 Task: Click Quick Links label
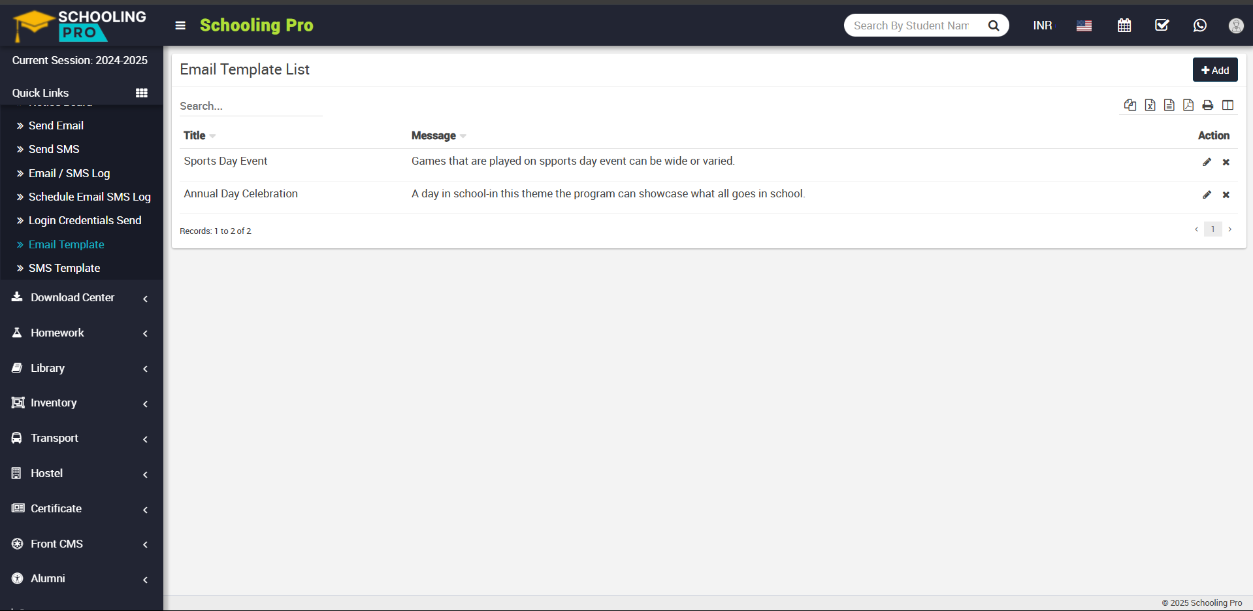41,93
